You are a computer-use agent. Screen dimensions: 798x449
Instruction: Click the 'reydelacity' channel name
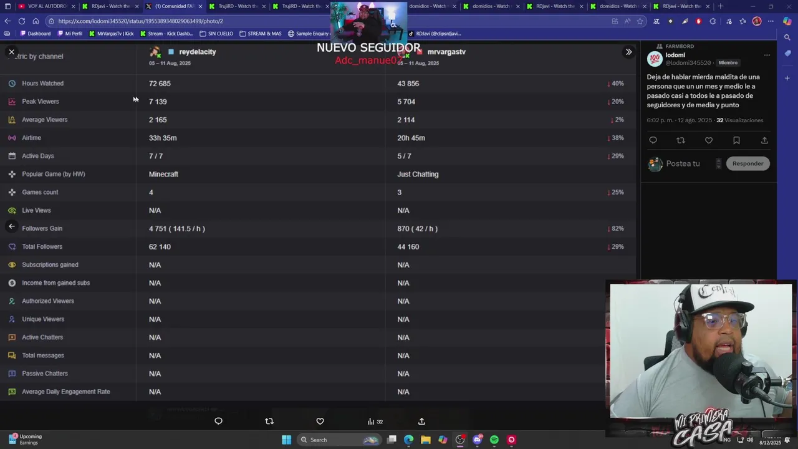(x=197, y=52)
